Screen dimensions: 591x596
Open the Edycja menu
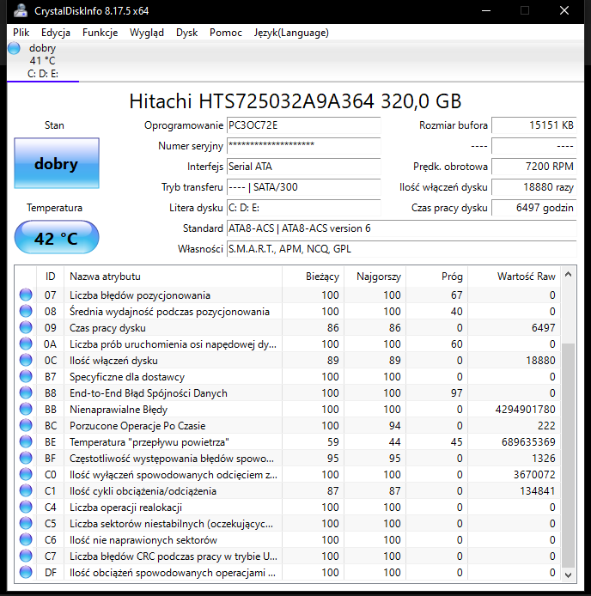(56, 33)
